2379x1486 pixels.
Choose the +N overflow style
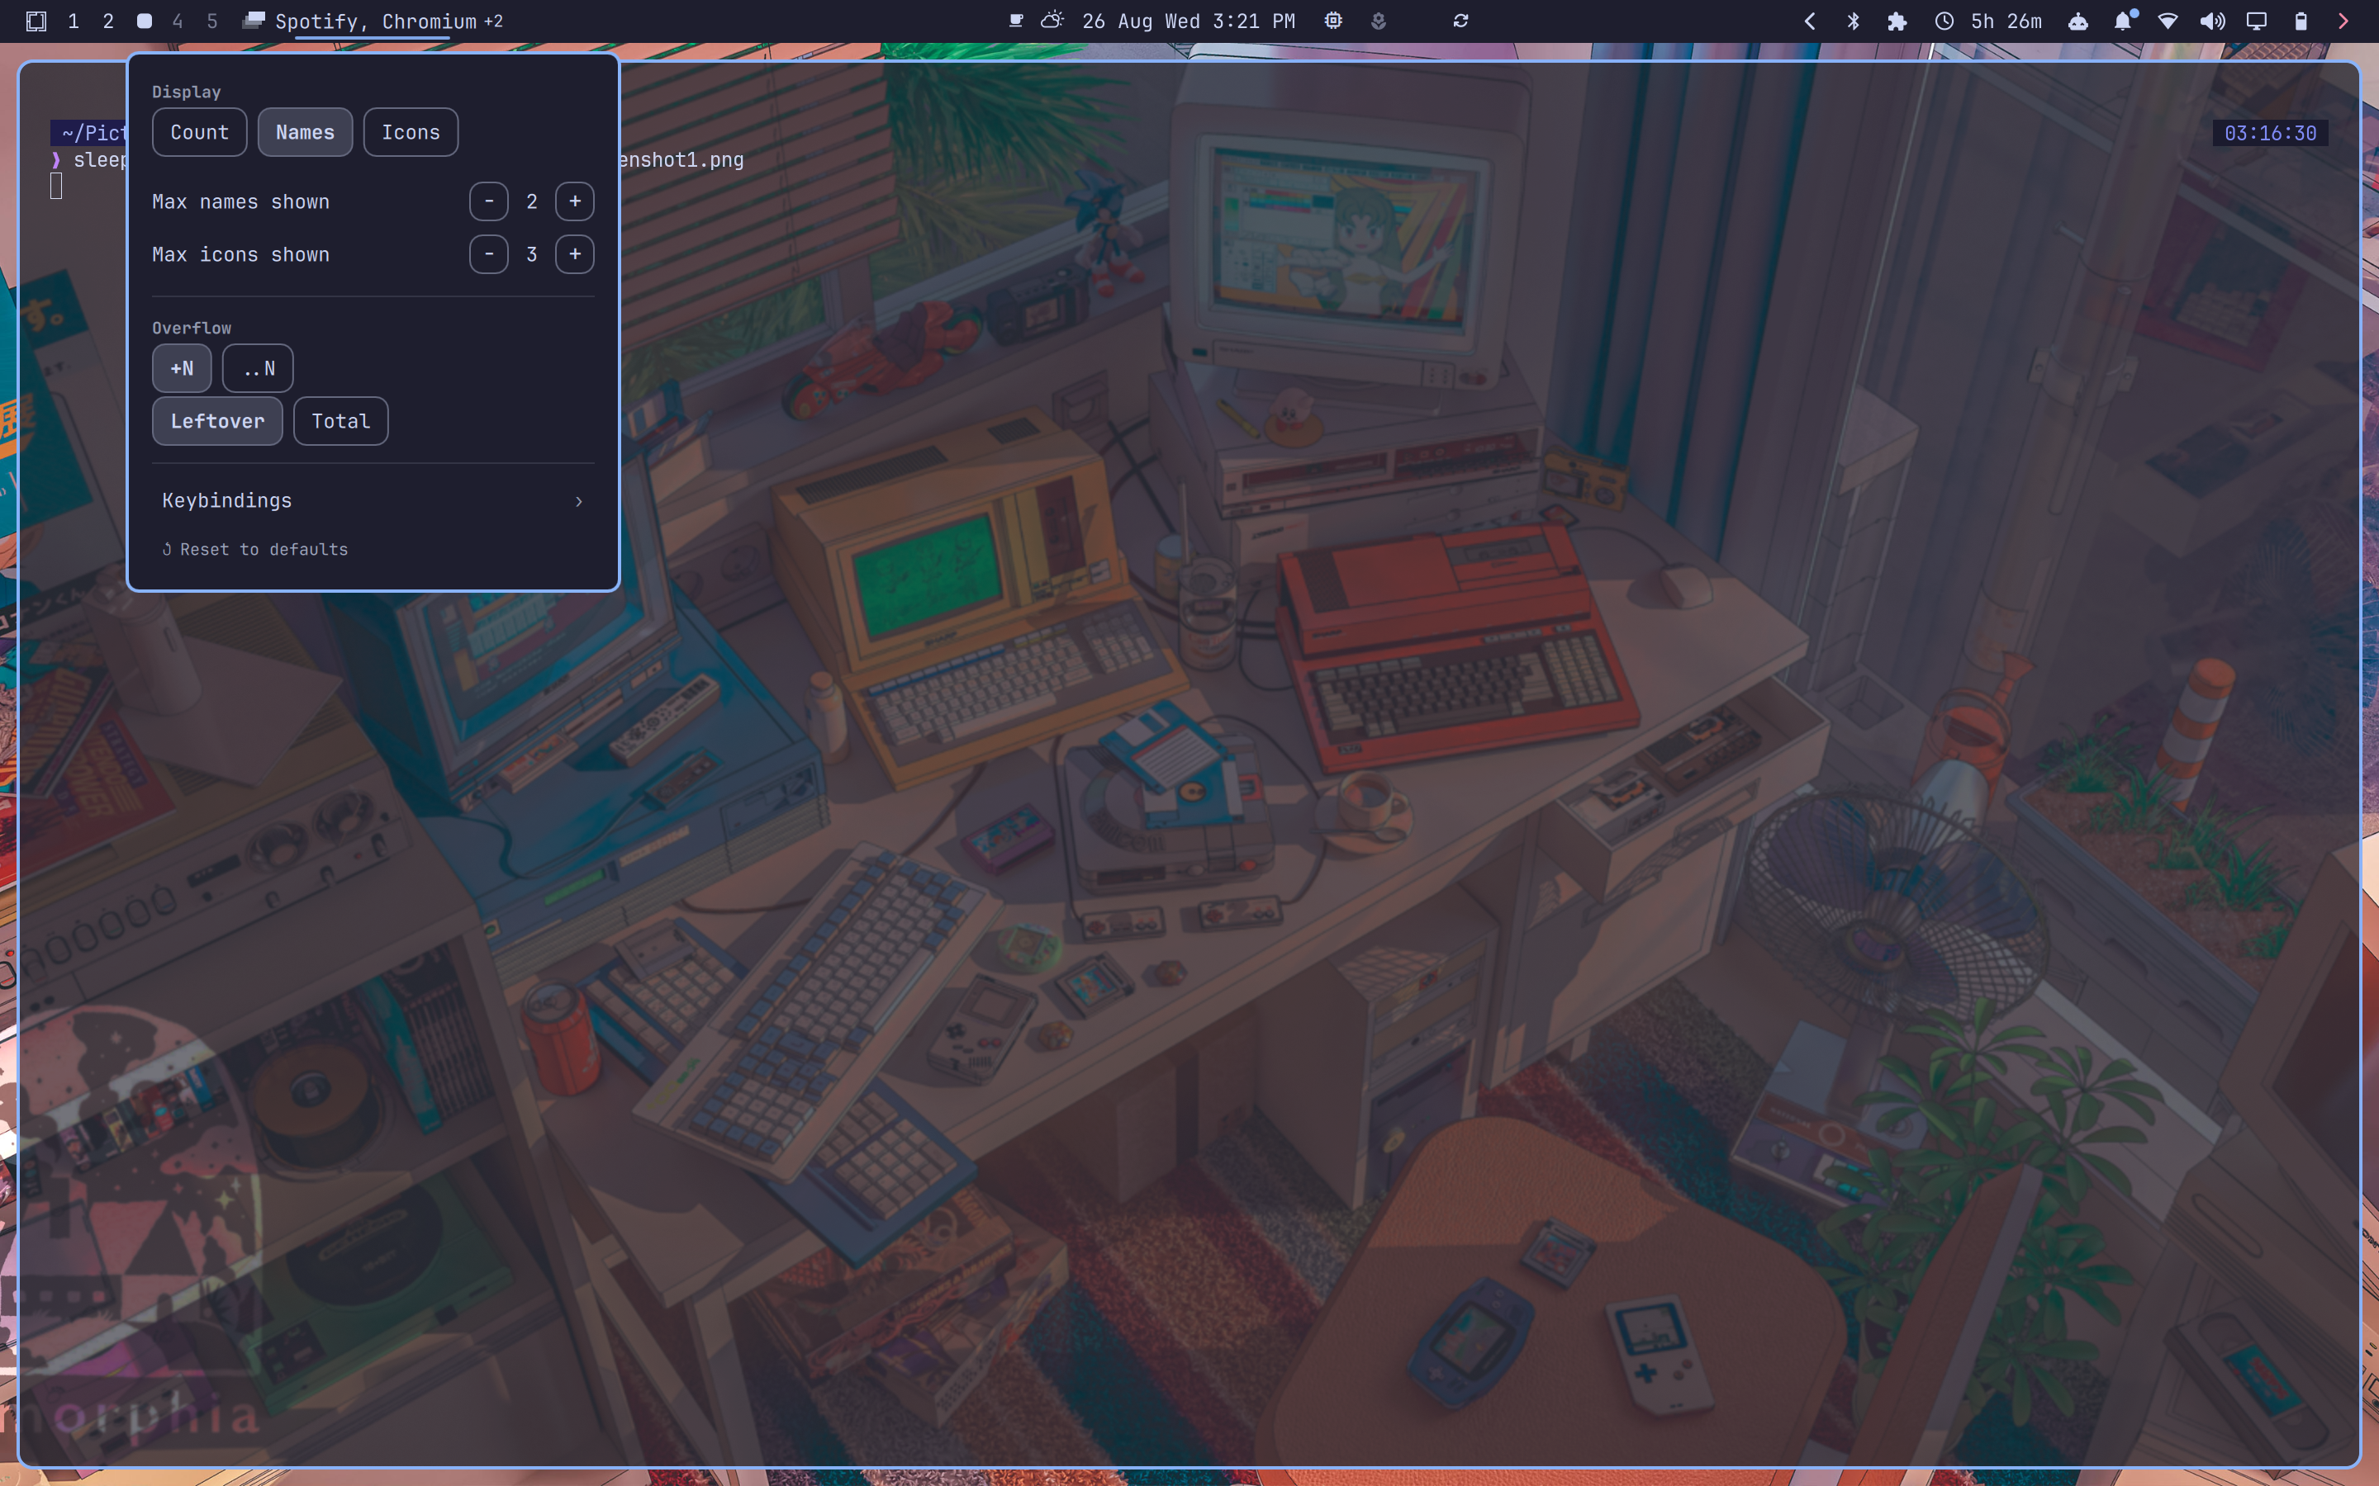pos(182,368)
